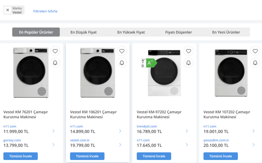The height and width of the screenshot is (163, 262).
Task: Click Tümünü İncele for Vestel KM-97202
Action: (x=154, y=156)
